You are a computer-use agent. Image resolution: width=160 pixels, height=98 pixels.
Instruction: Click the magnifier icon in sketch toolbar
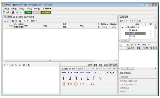coord(24,65)
